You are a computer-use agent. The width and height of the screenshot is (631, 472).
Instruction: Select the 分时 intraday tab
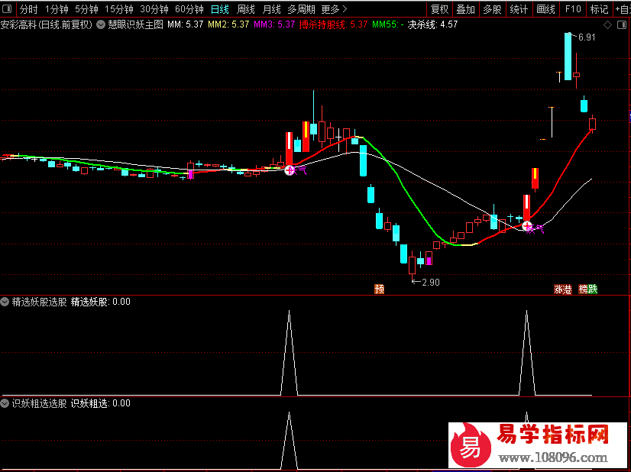click(28, 9)
